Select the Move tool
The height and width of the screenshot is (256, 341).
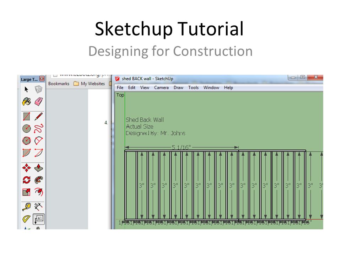click(x=27, y=168)
